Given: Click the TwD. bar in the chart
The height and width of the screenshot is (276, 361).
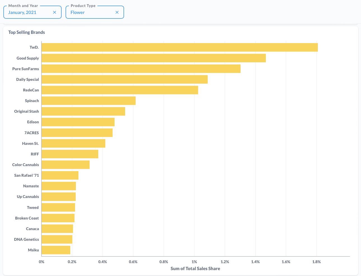Looking at the screenshot, I should pyautogui.click(x=180, y=47).
